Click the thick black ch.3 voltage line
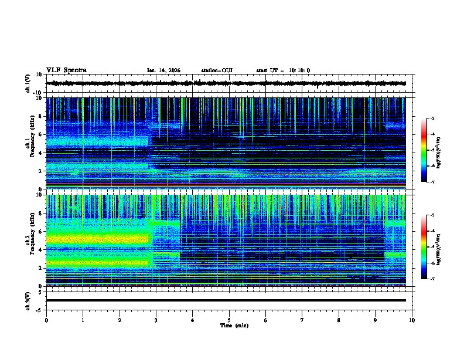The height and width of the screenshot is (359, 464). (x=226, y=300)
